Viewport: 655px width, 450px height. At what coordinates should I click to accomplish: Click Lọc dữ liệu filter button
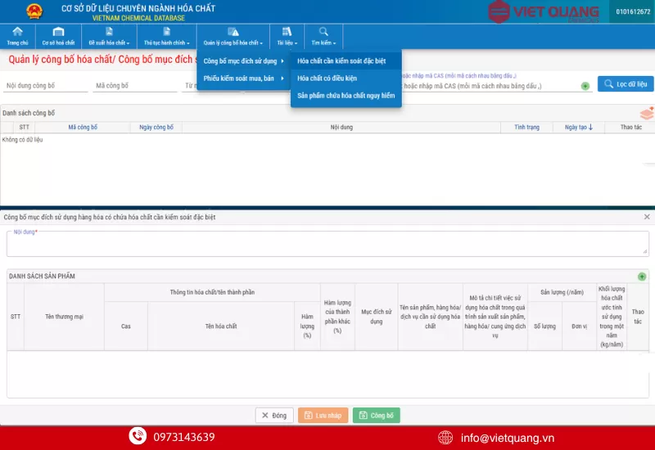(x=626, y=83)
